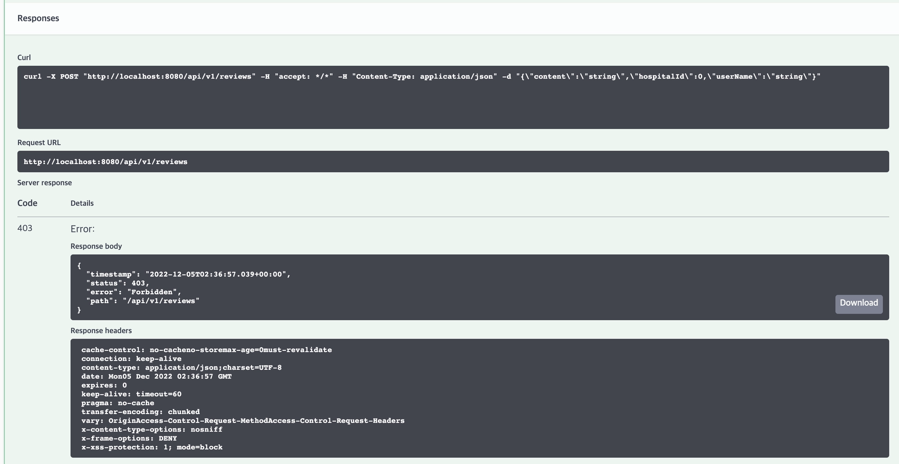Click the Response headers label
The width and height of the screenshot is (899, 464).
tap(101, 331)
